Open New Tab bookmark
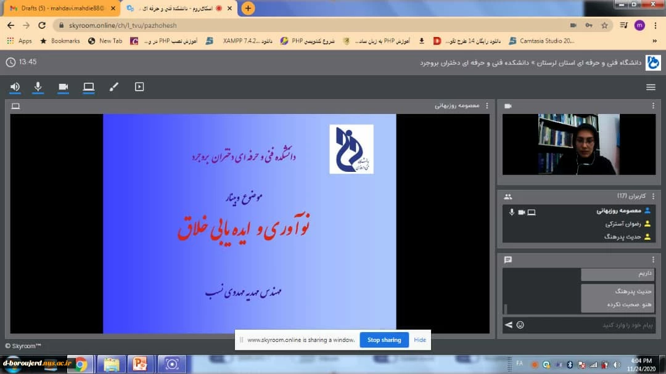This screenshot has height=374, width=666. point(105,41)
